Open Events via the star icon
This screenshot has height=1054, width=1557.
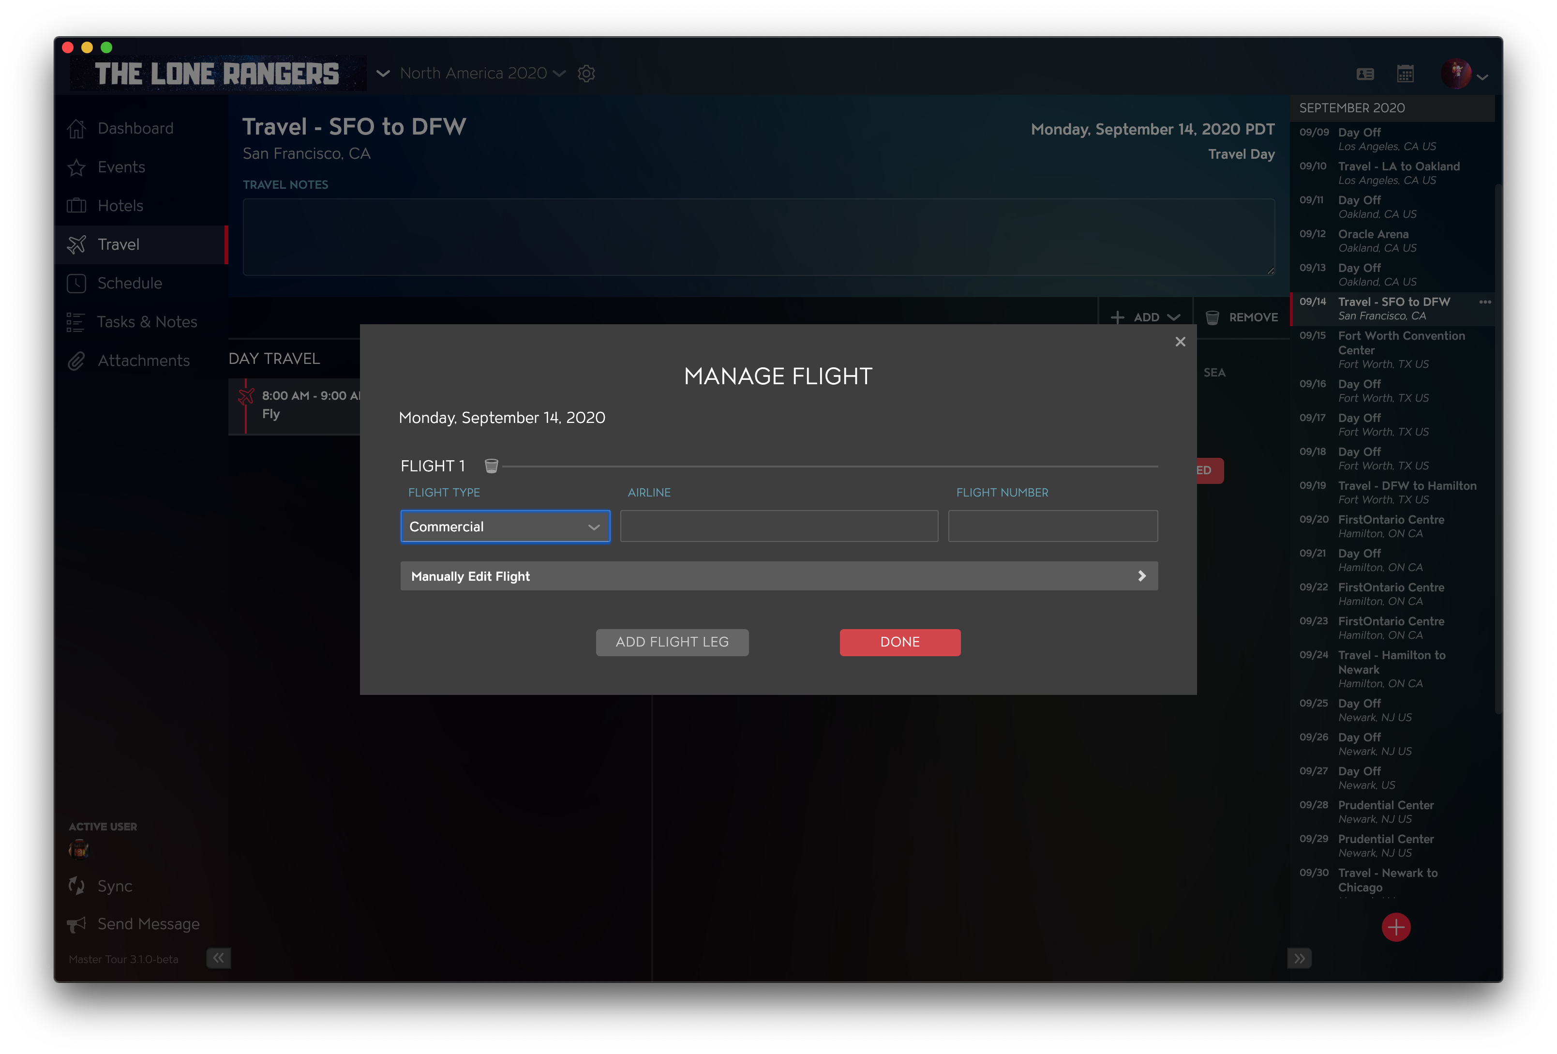(x=76, y=167)
